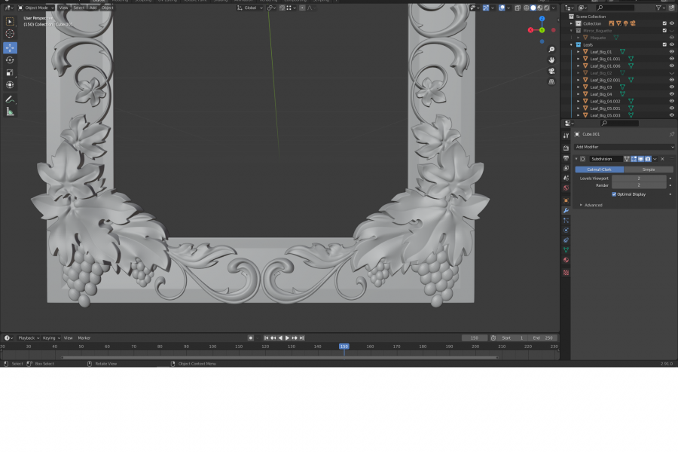Open the Object Mode dropdown

coord(36,8)
